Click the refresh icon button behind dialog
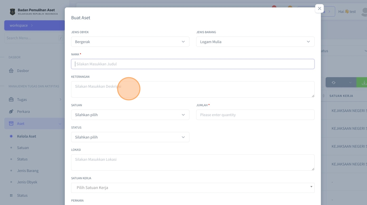This screenshot has height=205, width=367. pyautogui.click(x=334, y=83)
